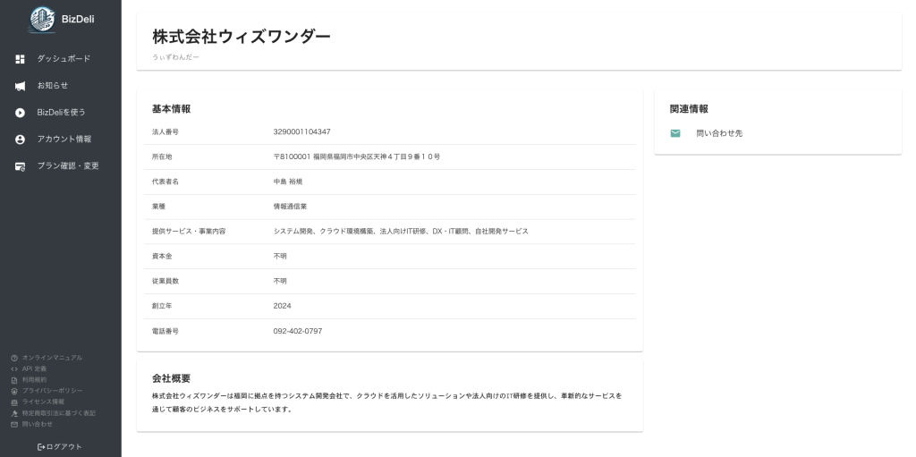
Task: Click the play icon beside BizDeliを使う
Action: point(20,113)
